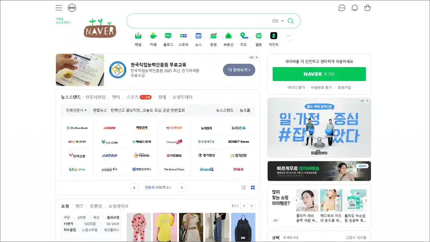Open the Chosun Biz press logo
The image size is (430, 242).
click(x=174, y=142)
